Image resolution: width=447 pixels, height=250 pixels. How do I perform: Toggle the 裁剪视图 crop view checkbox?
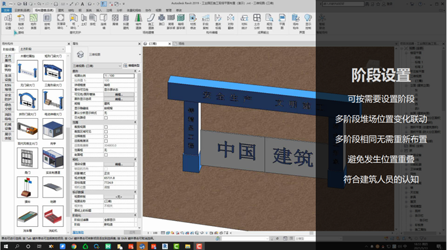(x=106, y=127)
